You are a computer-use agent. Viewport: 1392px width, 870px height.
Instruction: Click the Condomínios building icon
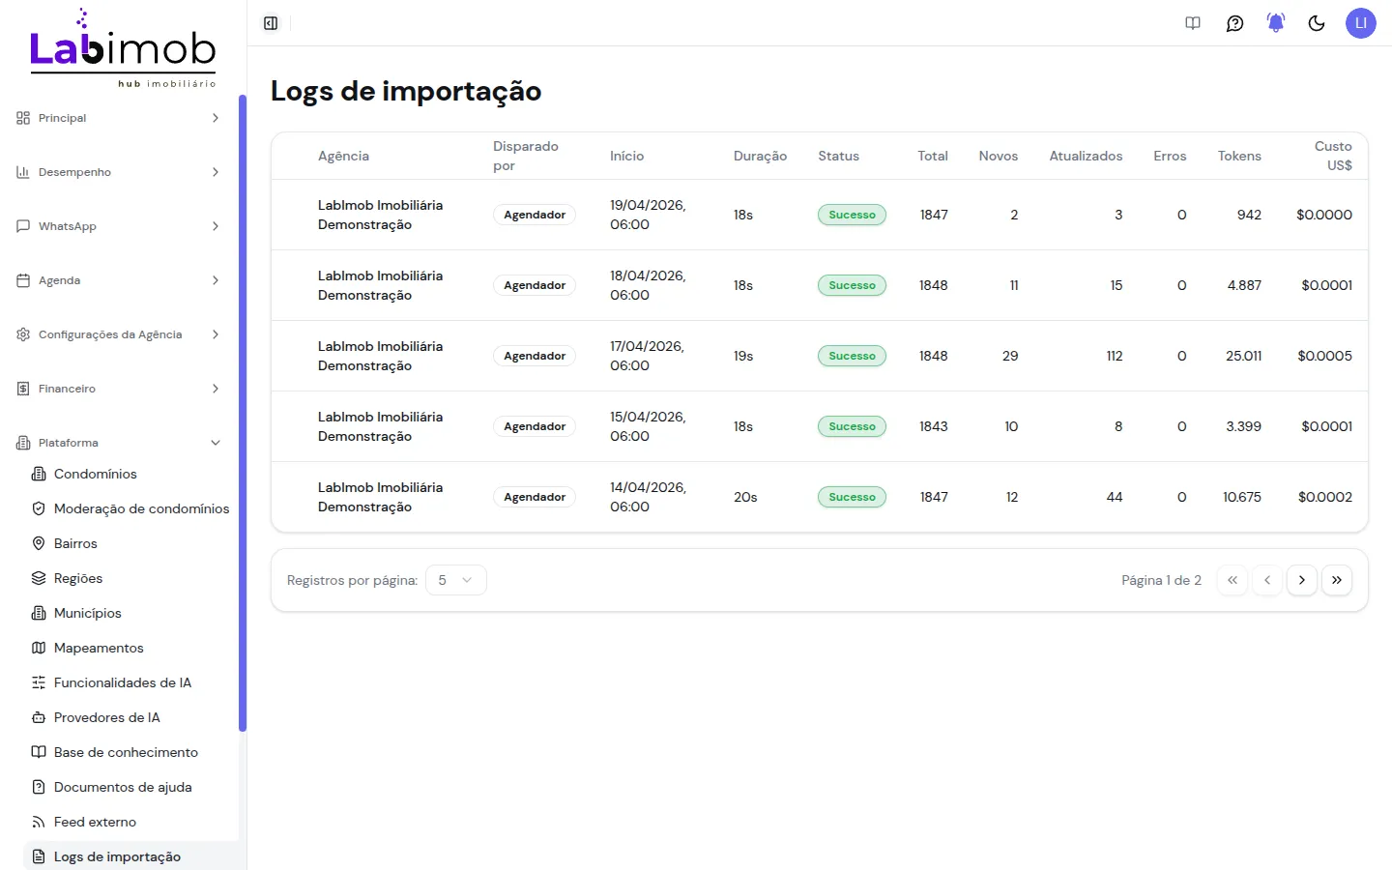pos(39,474)
